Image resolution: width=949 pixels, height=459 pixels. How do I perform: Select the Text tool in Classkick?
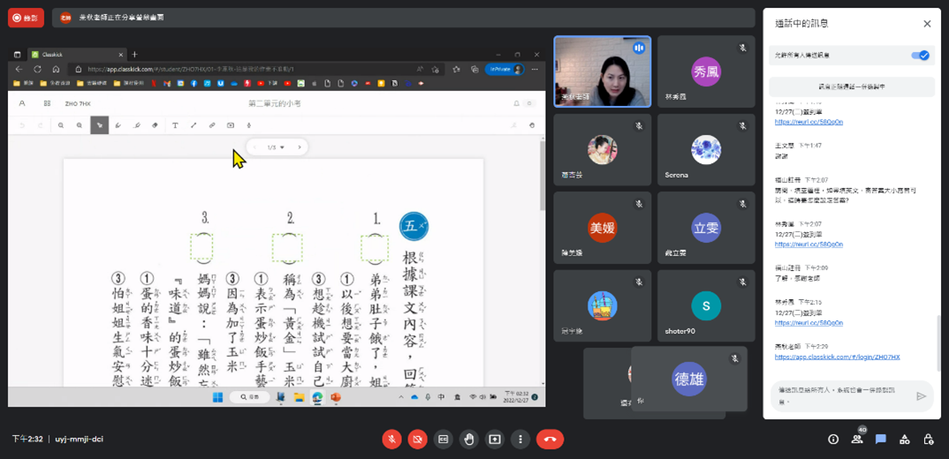coord(176,125)
